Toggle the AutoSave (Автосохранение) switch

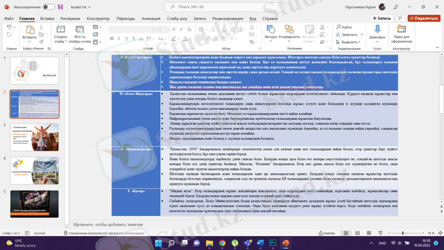pyautogui.click(x=48, y=7)
